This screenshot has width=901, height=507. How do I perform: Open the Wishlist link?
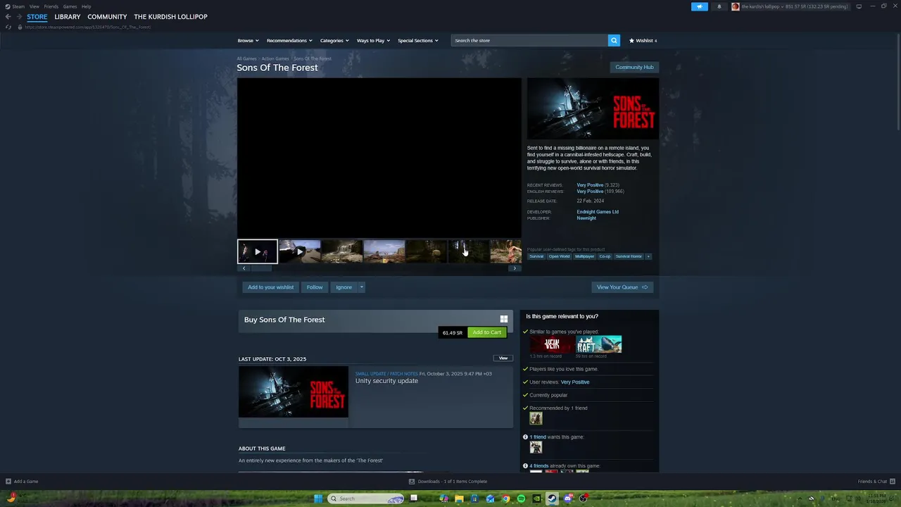[x=643, y=40]
